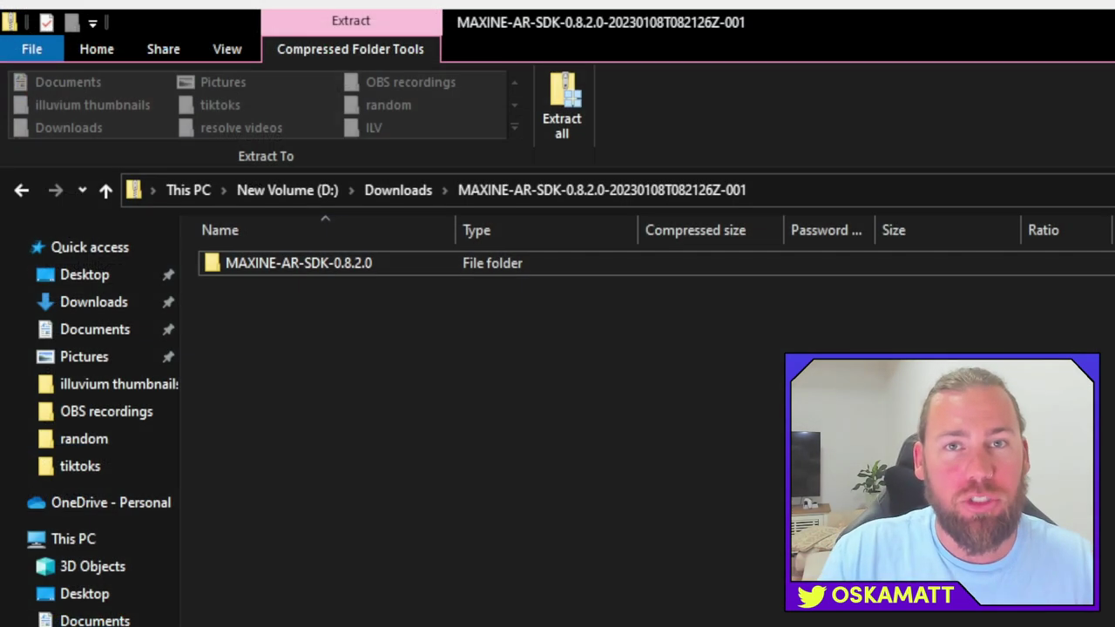Click the pin icon next to Desktop
Image resolution: width=1115 pixels, height=627 pixels.
168,274
